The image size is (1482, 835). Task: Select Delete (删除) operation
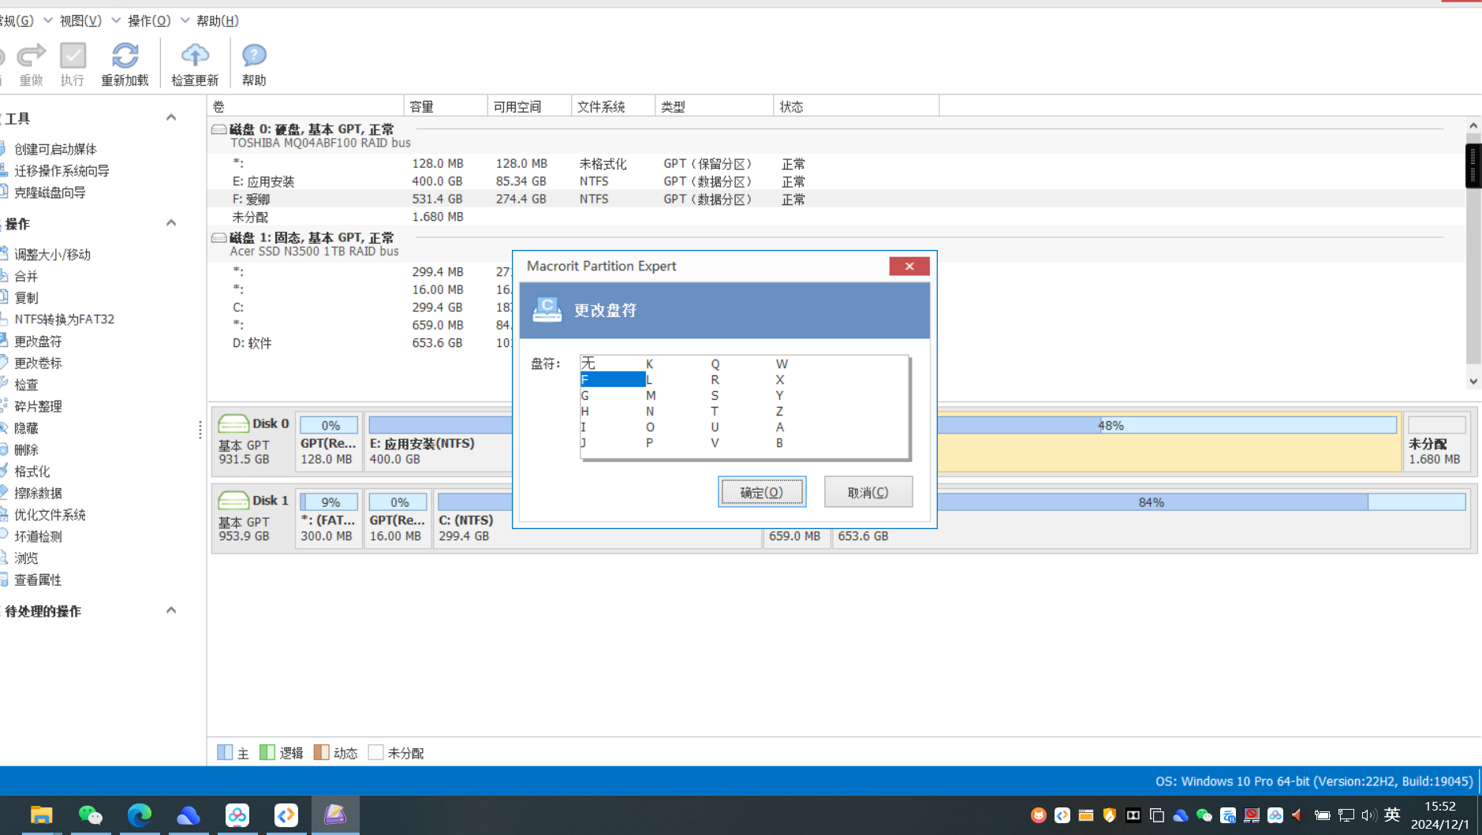[x=26, y=449]
